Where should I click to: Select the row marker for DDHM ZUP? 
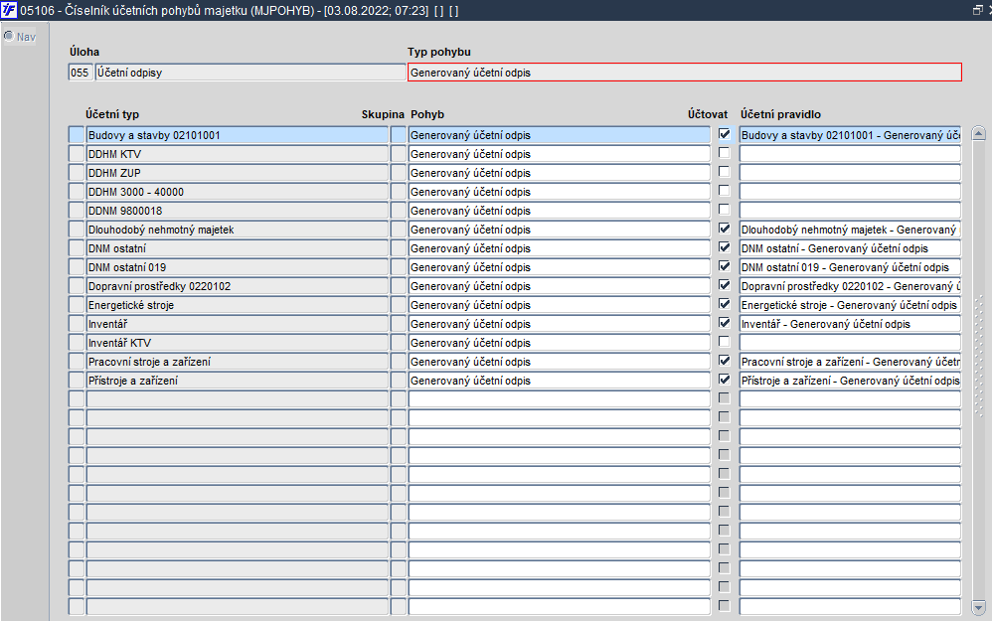[x=76, y=173]
